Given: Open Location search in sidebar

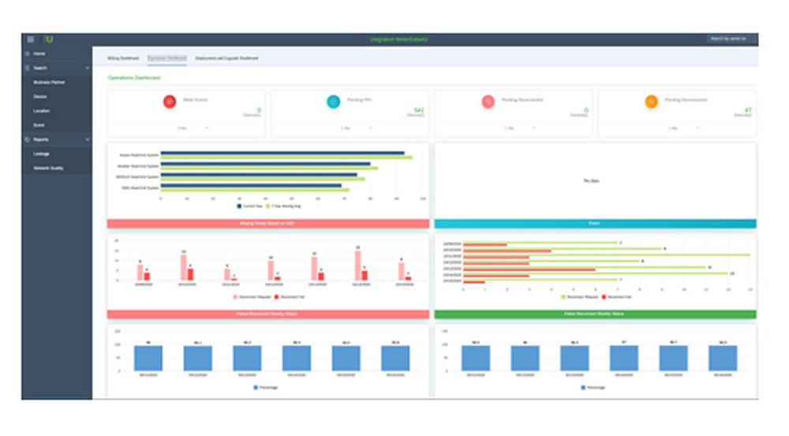Looking at the screenshot, I should click(42, 110).
